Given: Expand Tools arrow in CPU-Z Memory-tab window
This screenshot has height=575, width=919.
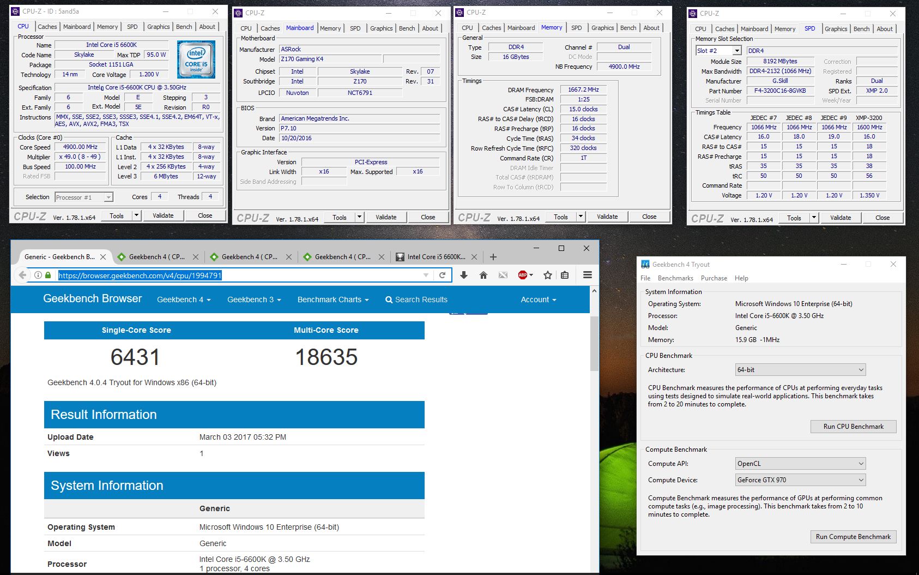Looking at the screenshot, I should (x=581, y=217).
